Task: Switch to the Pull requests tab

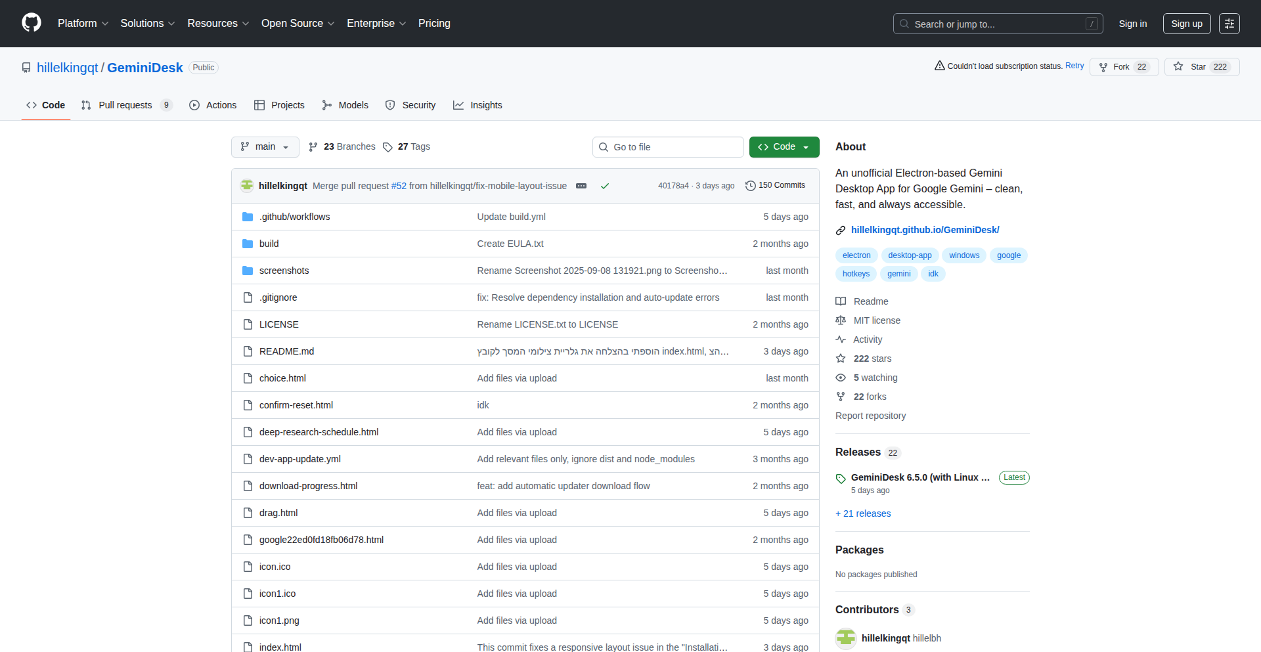Action: pos(125,105)
